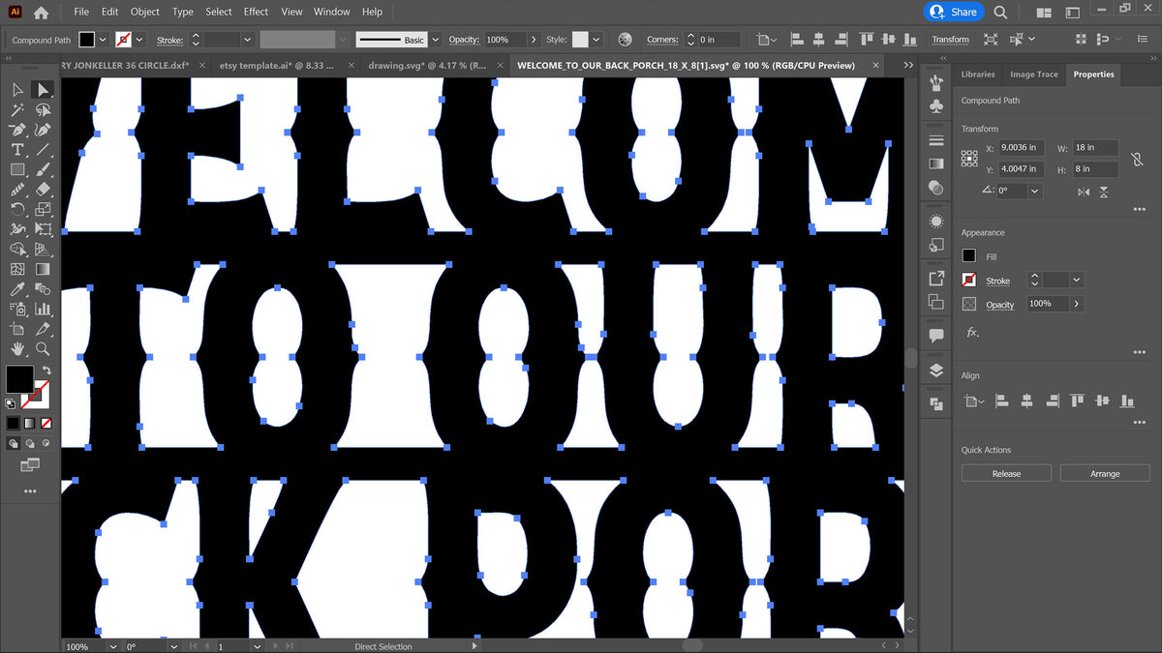The height and width of the screenshot is (653, 1162).
Task: Flip horizontally in Transform section
Action: (1086, 192)
